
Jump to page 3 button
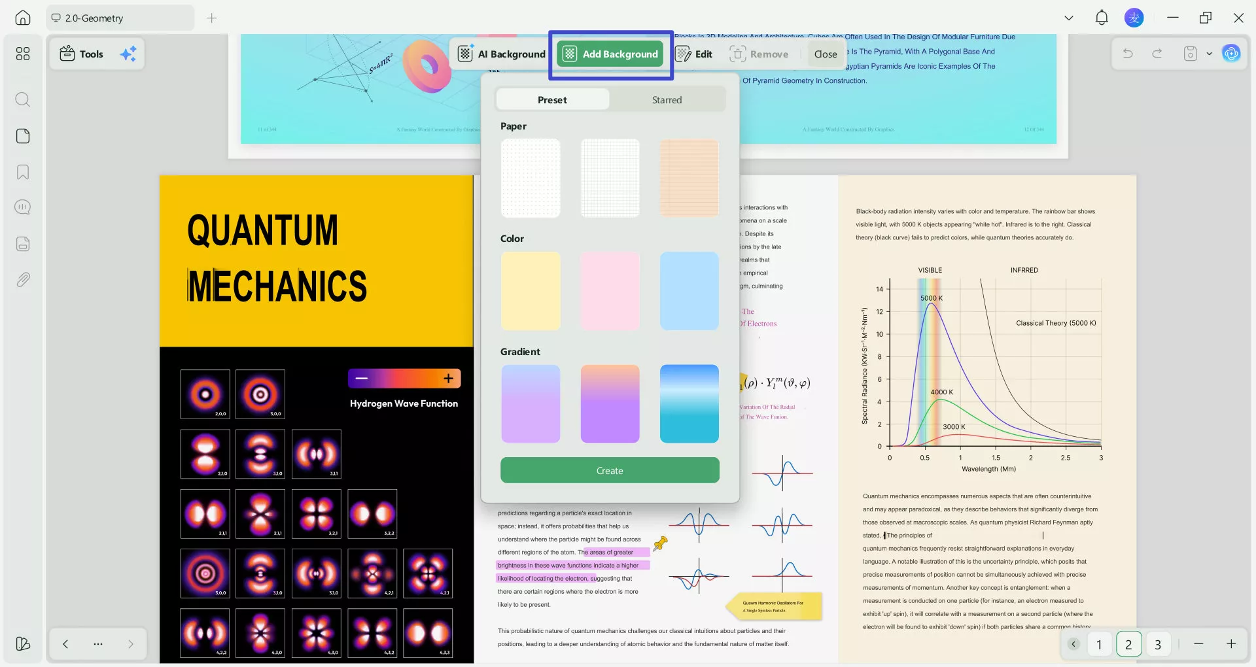point(1158,644)
